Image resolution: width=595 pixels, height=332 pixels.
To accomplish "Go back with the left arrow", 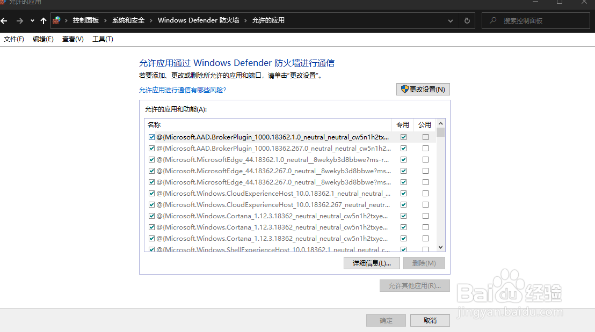I will (x=4, y=21).
